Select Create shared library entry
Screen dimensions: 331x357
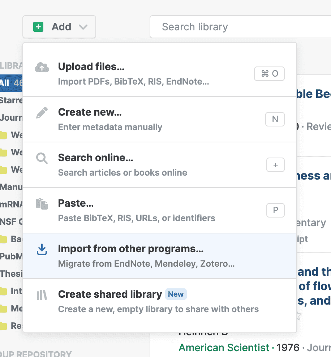click(x=110, y=294)
